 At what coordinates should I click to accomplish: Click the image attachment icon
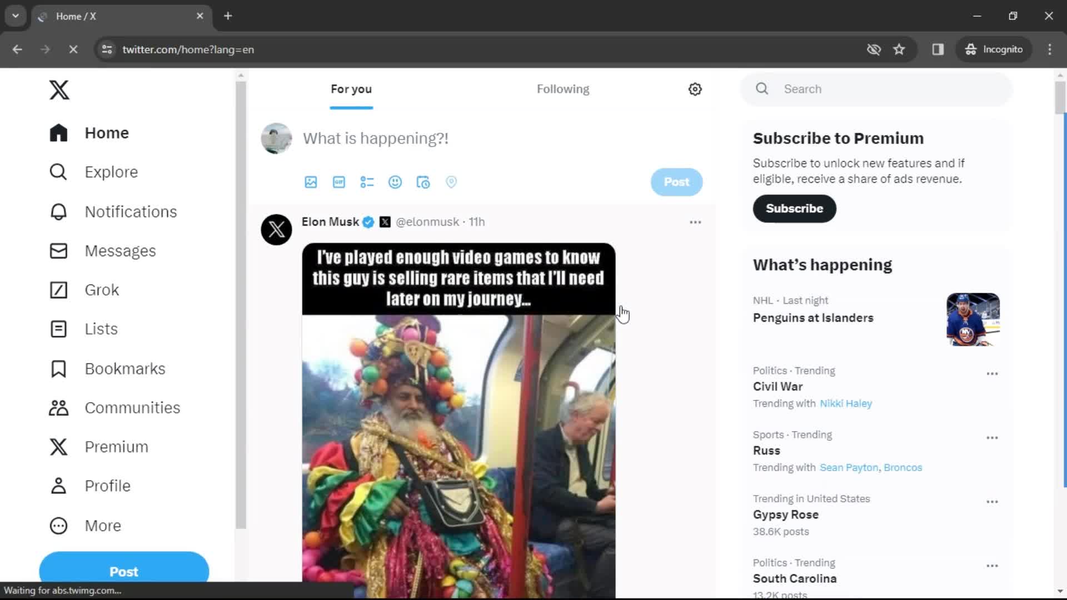310,182
